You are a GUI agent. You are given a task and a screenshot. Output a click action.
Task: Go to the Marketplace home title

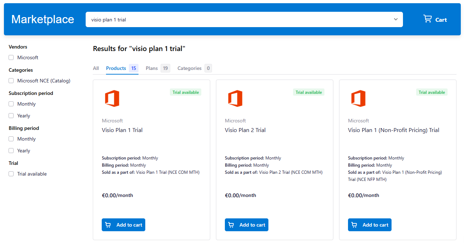point(43,19)
